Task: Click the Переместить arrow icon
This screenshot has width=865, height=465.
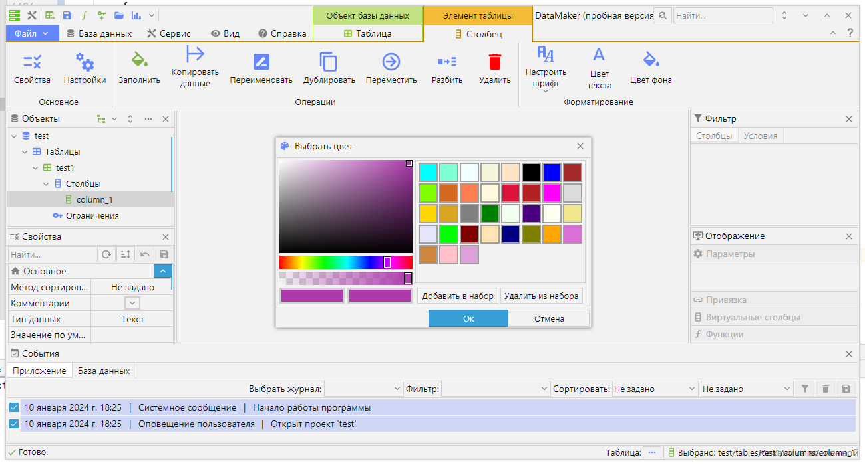Action: tap(391, 62)
